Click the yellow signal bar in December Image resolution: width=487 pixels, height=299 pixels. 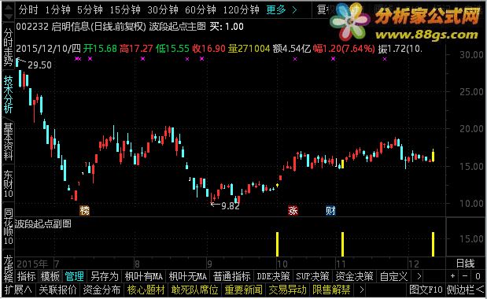point(433,244)
